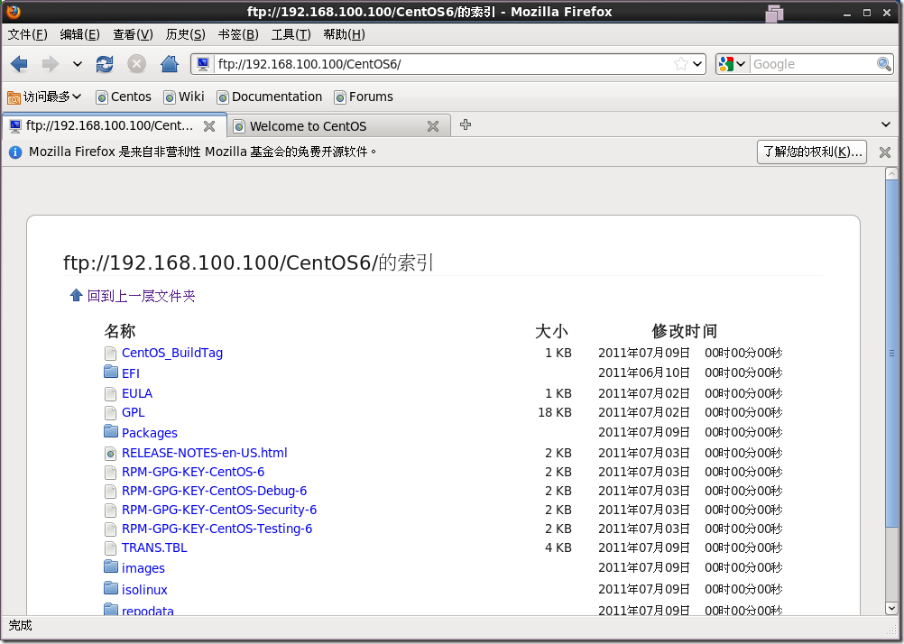Open the Centos bookmark
The width and height of the screenshot is (904, 644).
[x=124, y=97]
